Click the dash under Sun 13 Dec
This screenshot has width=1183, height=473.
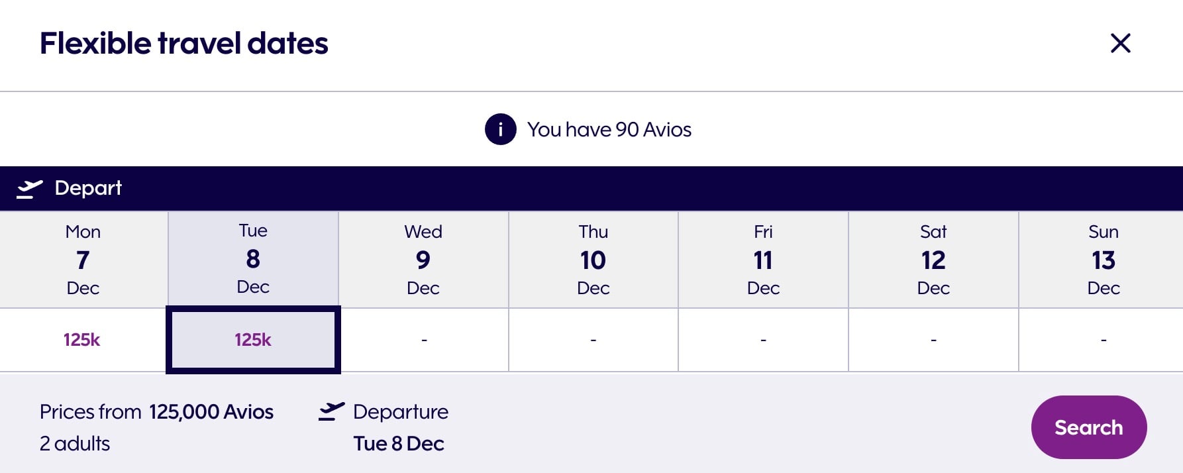(x=1103, y=339)
